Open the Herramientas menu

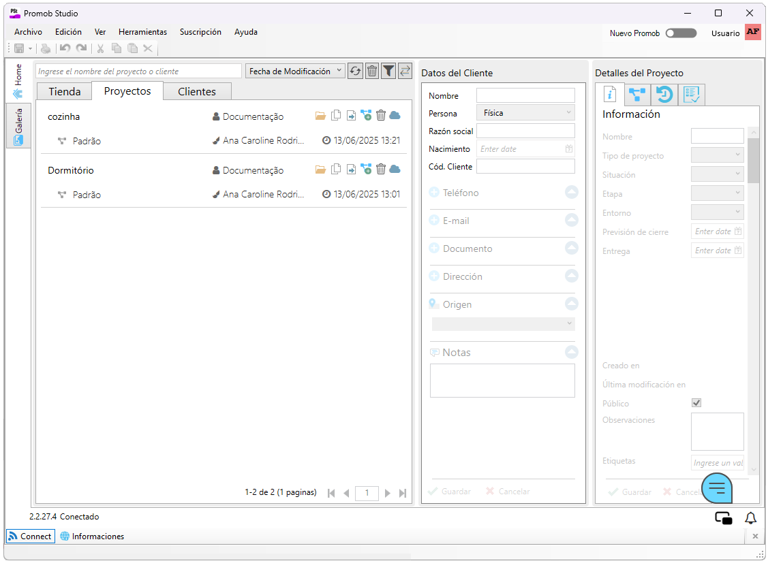[142, 32]
